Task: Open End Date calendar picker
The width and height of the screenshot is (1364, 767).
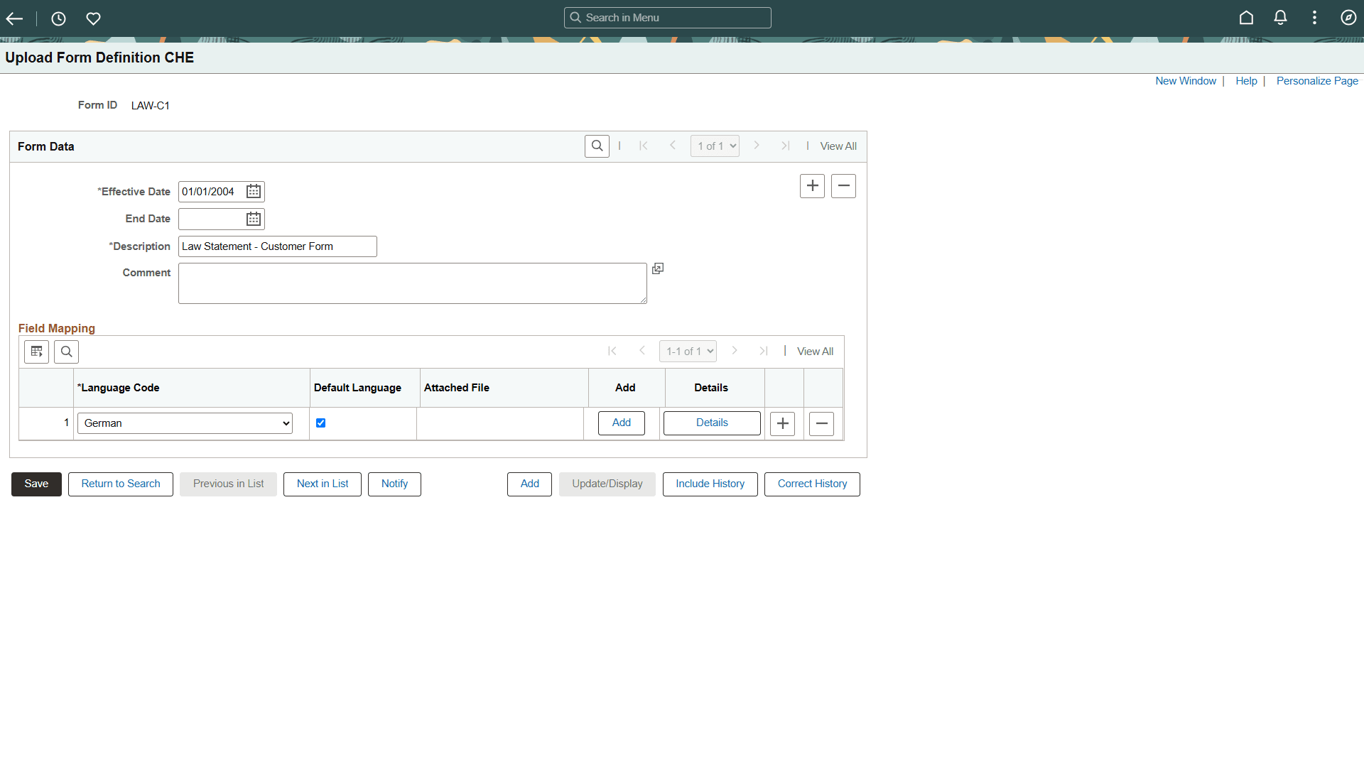Action: pyautogui.click(x=254, y=219)
